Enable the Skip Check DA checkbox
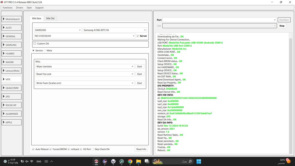 tap(92, 149)
